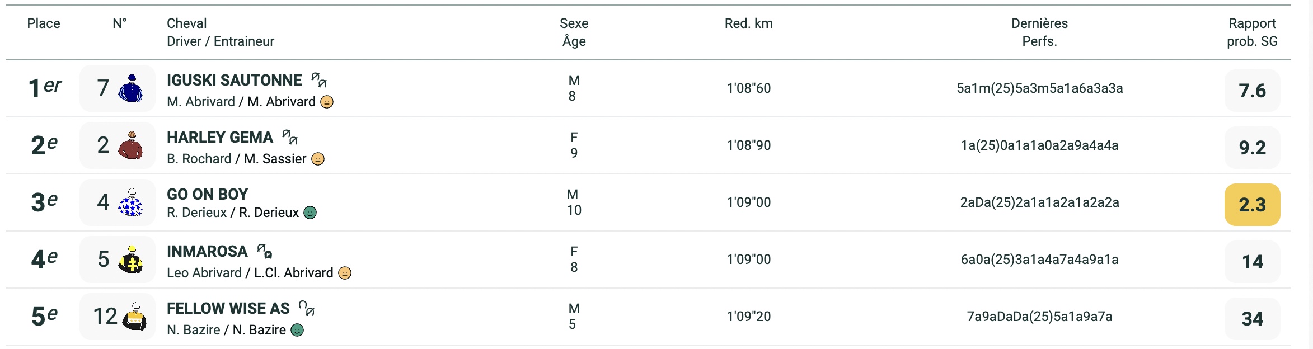Click Harley Gema's maroon jockey silk icon
This screenshot has width=1313, height=349.
pos(130,145)
